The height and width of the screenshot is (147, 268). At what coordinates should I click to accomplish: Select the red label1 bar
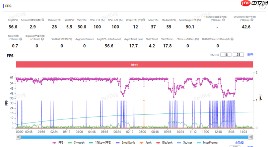133,64
